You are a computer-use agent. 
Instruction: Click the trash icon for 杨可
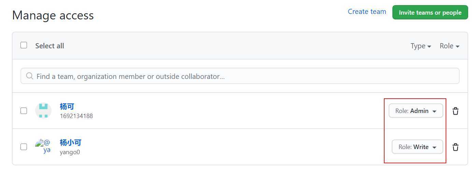(456, 111)
